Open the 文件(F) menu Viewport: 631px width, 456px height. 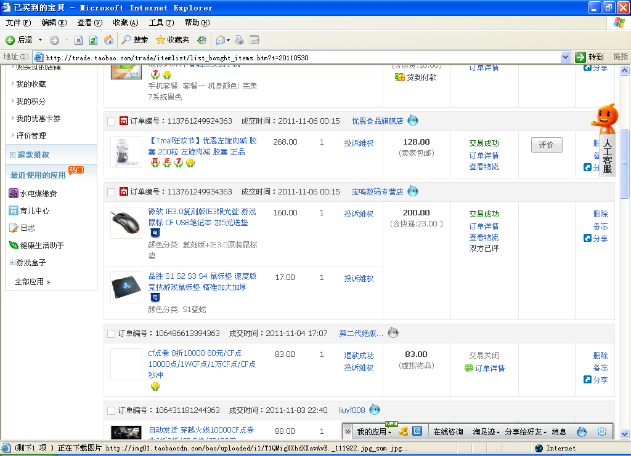tap(18, 23)
